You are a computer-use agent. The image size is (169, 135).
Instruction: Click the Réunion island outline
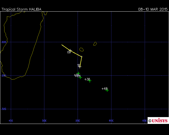click(x=81, y=49)
